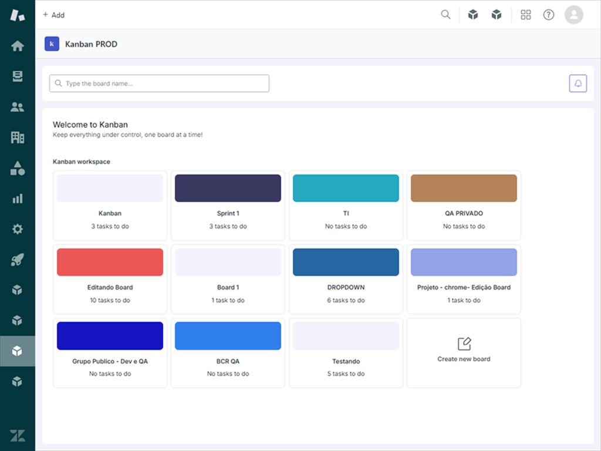Open the Reporting bar-chart icon

[x=18, y=198]
